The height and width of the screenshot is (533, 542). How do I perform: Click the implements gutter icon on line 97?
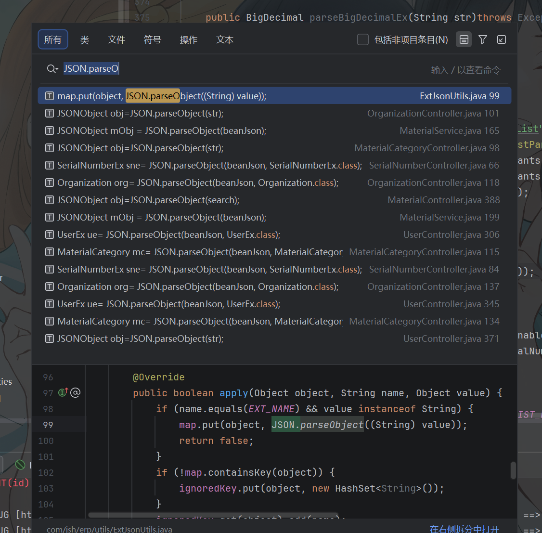63,392
